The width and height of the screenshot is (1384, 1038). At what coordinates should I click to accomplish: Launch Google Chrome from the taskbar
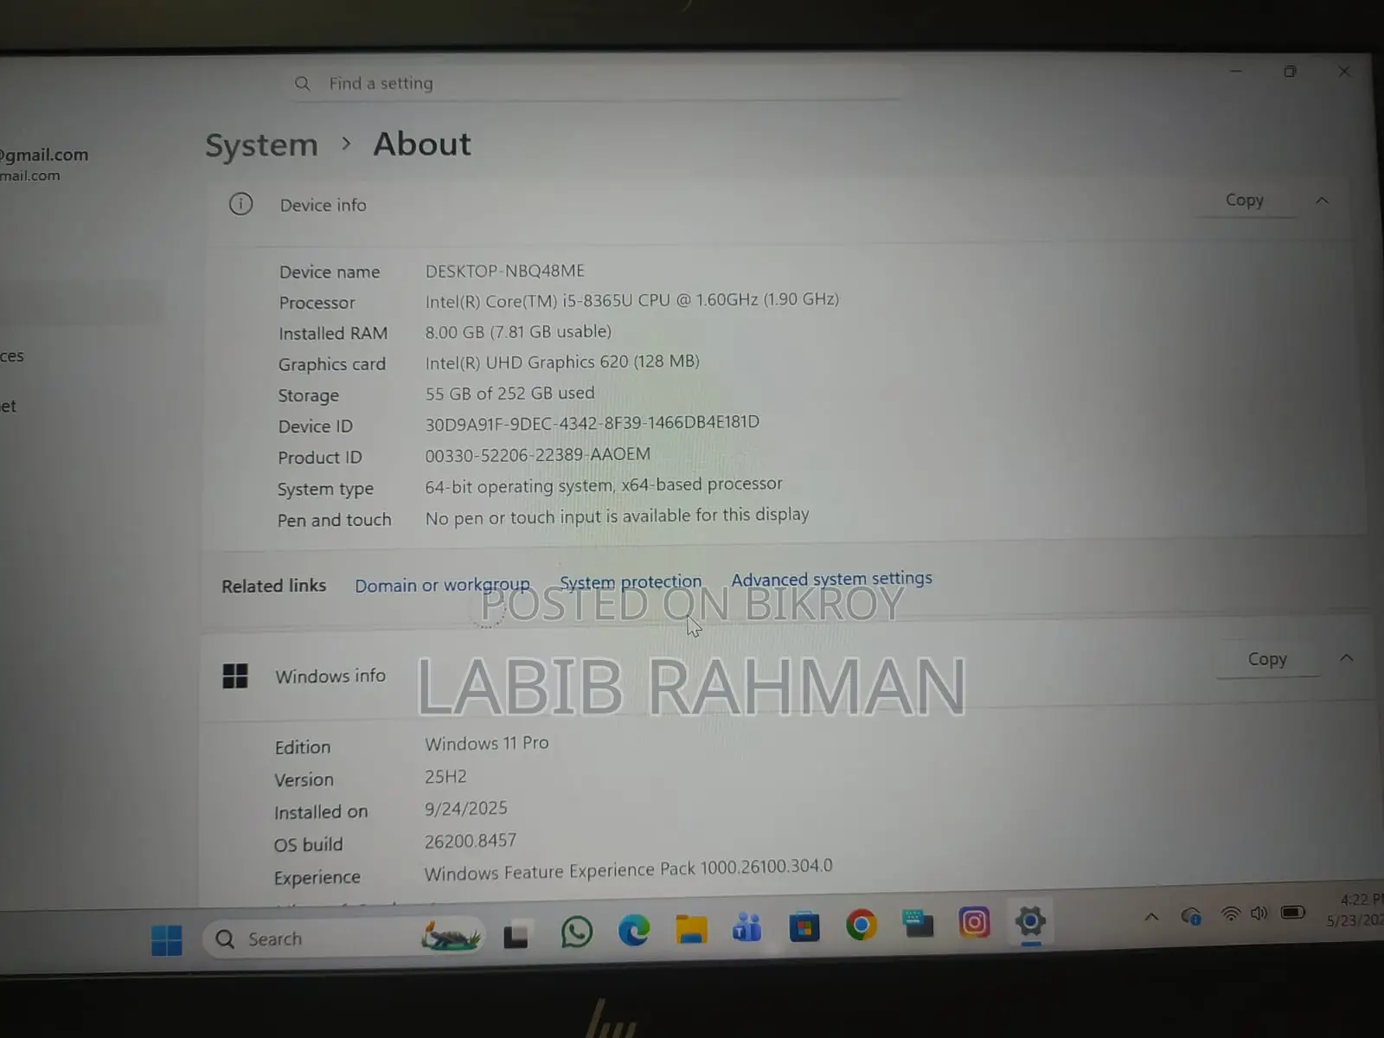click(861, 926)
